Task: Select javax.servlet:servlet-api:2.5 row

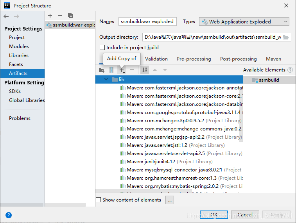Action: point(169,153)
